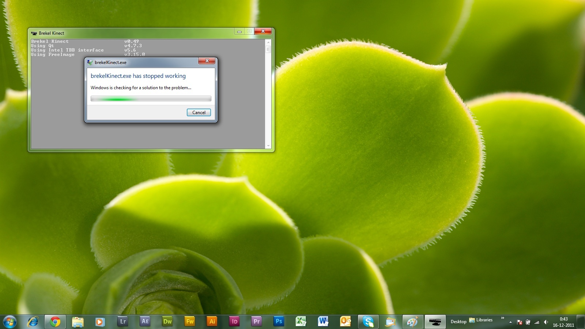This screenshot has height=329, width=585.
Task: Expand the taskbar toolbar overflow chevron
Action: pyautogui.click(x=503, y=318)
